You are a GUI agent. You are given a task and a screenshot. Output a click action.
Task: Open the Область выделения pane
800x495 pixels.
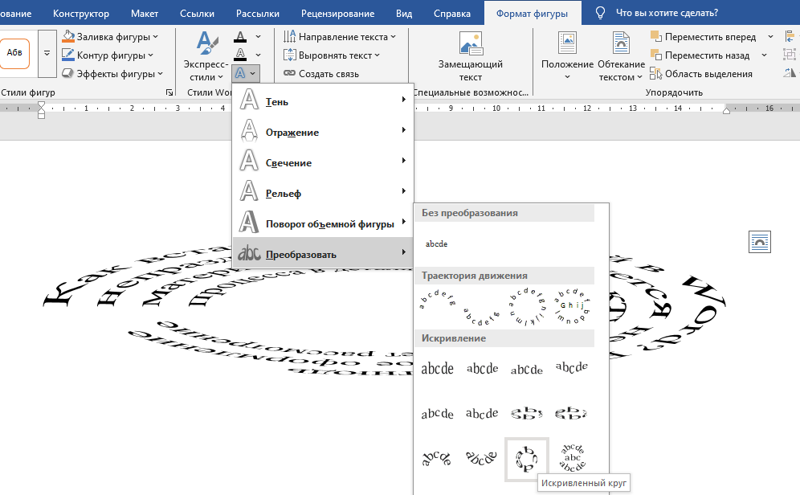704,73
